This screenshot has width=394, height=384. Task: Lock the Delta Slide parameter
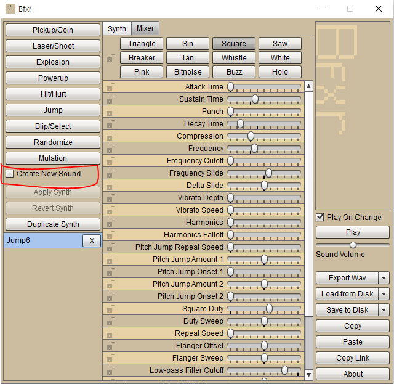click(111, 186)
